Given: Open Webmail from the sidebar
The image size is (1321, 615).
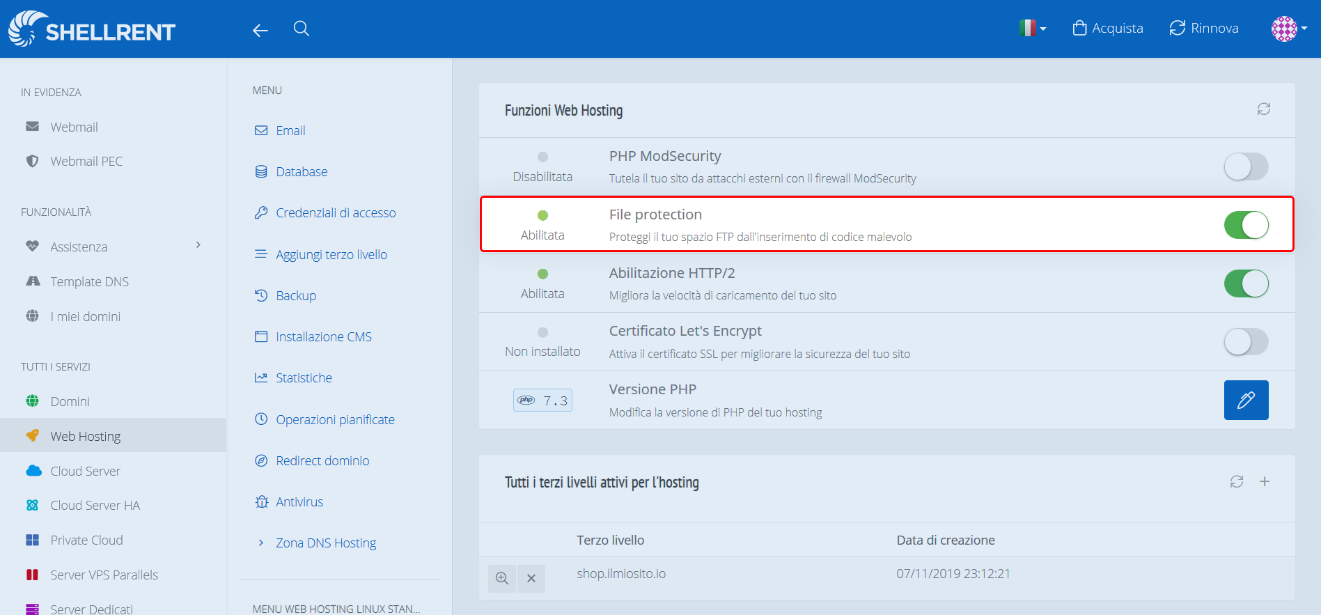Looking at the screenshot, I should (x=74, y=127).
